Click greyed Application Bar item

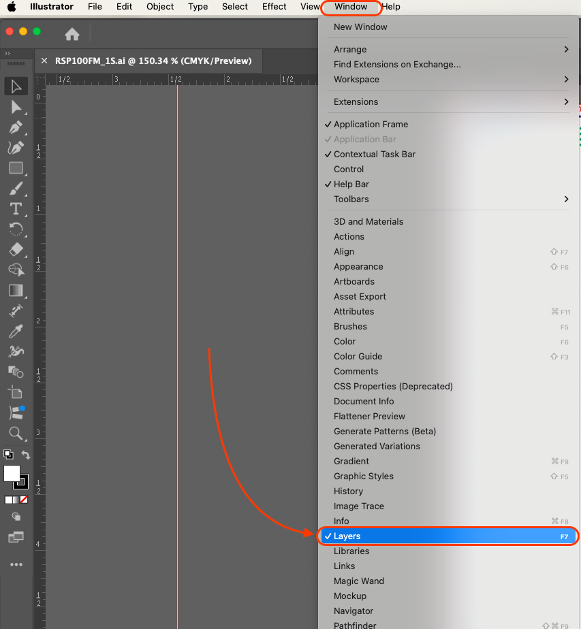[449, 139]
